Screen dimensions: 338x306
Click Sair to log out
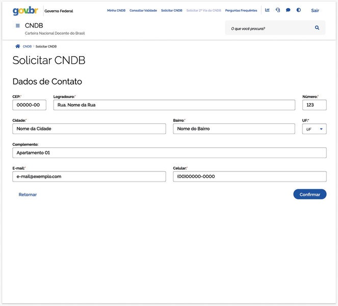point(315,11)
